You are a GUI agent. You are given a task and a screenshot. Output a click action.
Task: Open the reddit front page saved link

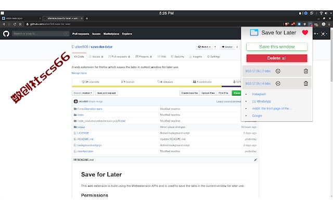click(272, 109)
